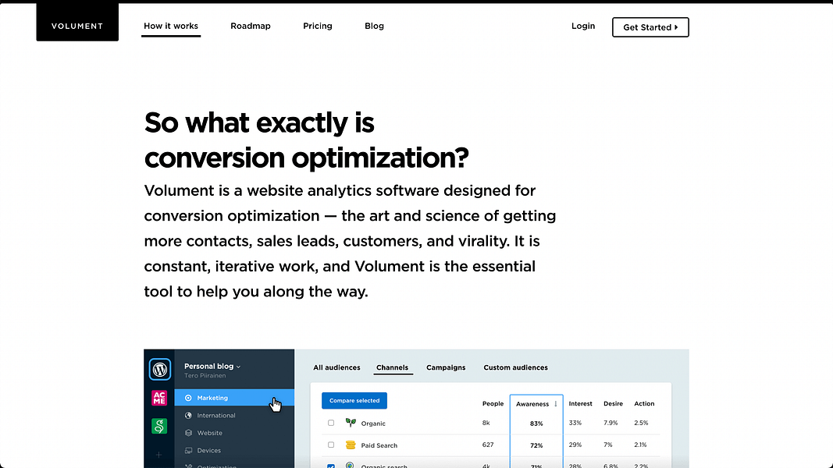Click the Tero Piirainen user name
833x468 pixels.
(x=205, y=376)
